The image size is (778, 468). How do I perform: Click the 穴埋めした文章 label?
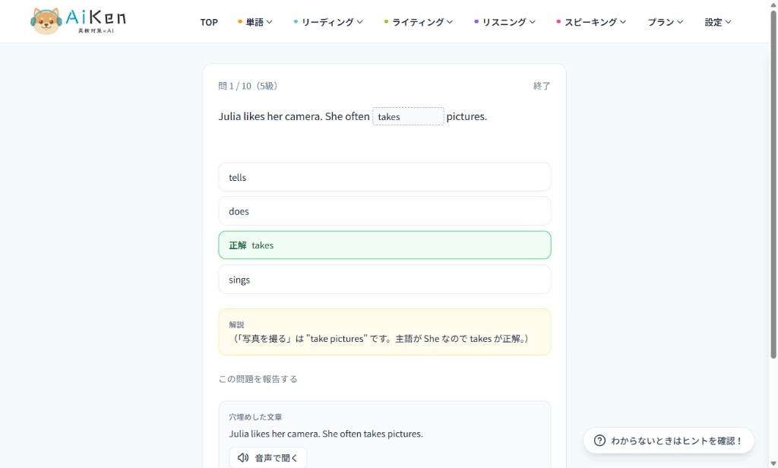255,417
